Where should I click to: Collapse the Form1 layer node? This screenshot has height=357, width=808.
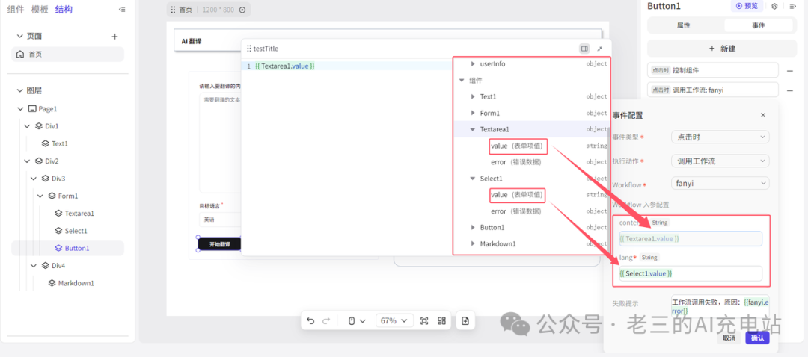[40, 196]
